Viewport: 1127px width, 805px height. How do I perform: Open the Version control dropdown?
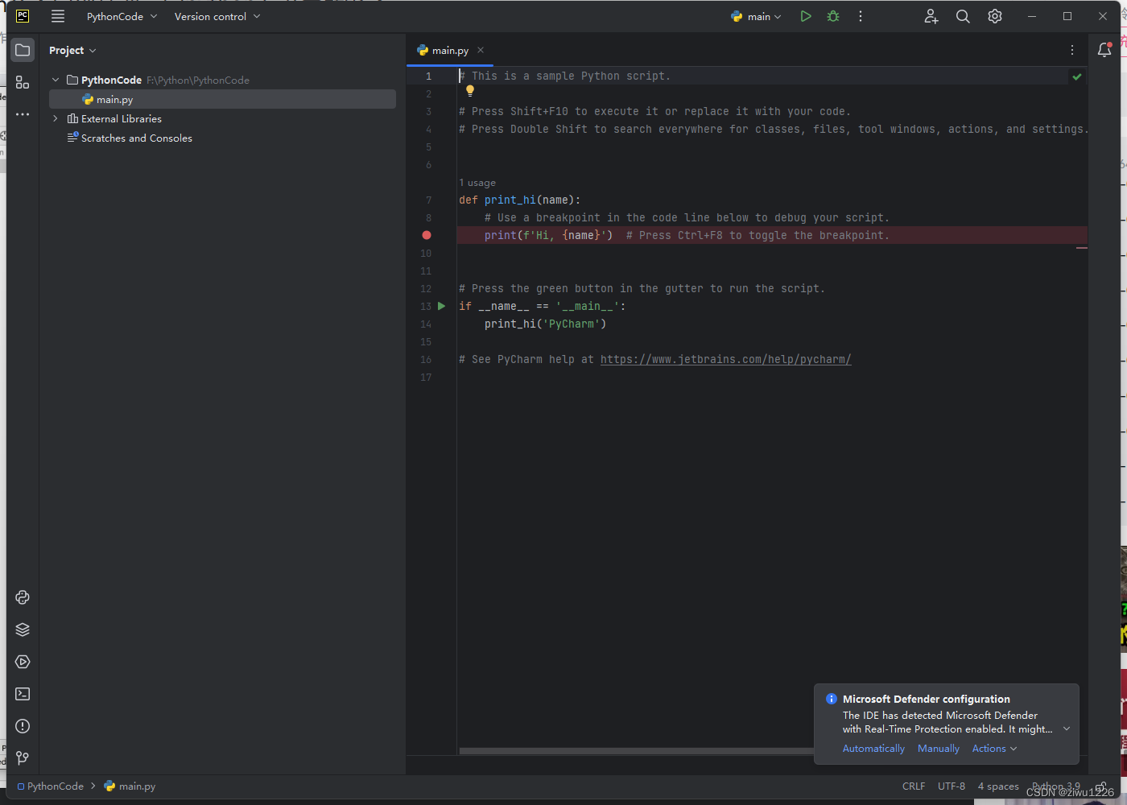coord(217,16)
